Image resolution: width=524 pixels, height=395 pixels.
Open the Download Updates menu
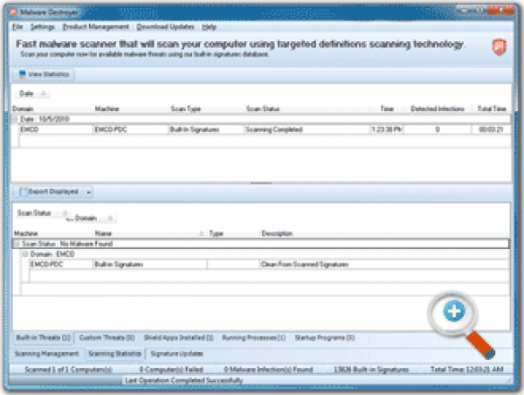click(x=165, y=27)
